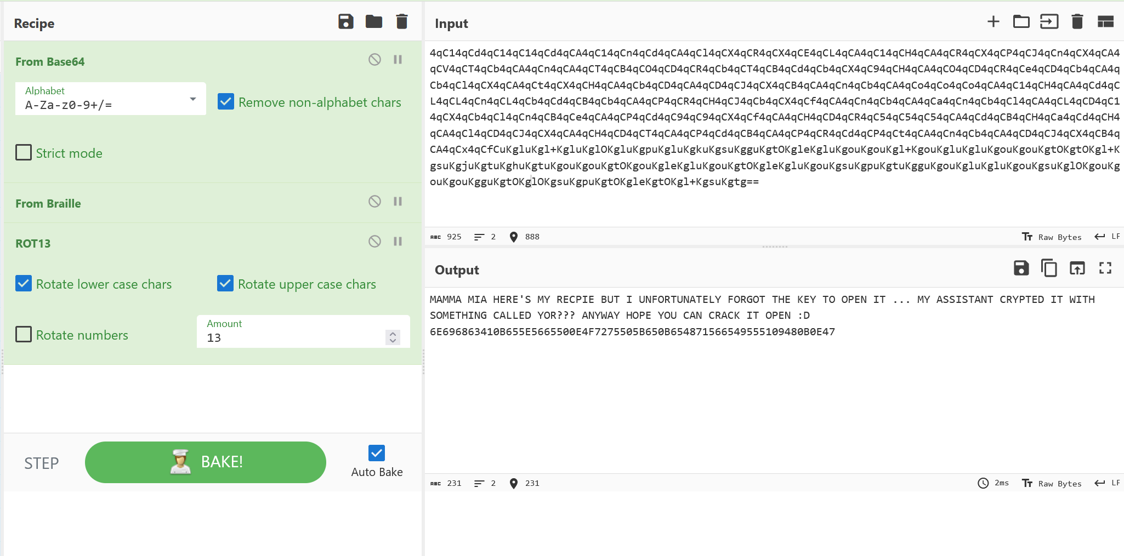
Task: Click the hex string starting 6E696863
Action: click(x=632, y=331)
